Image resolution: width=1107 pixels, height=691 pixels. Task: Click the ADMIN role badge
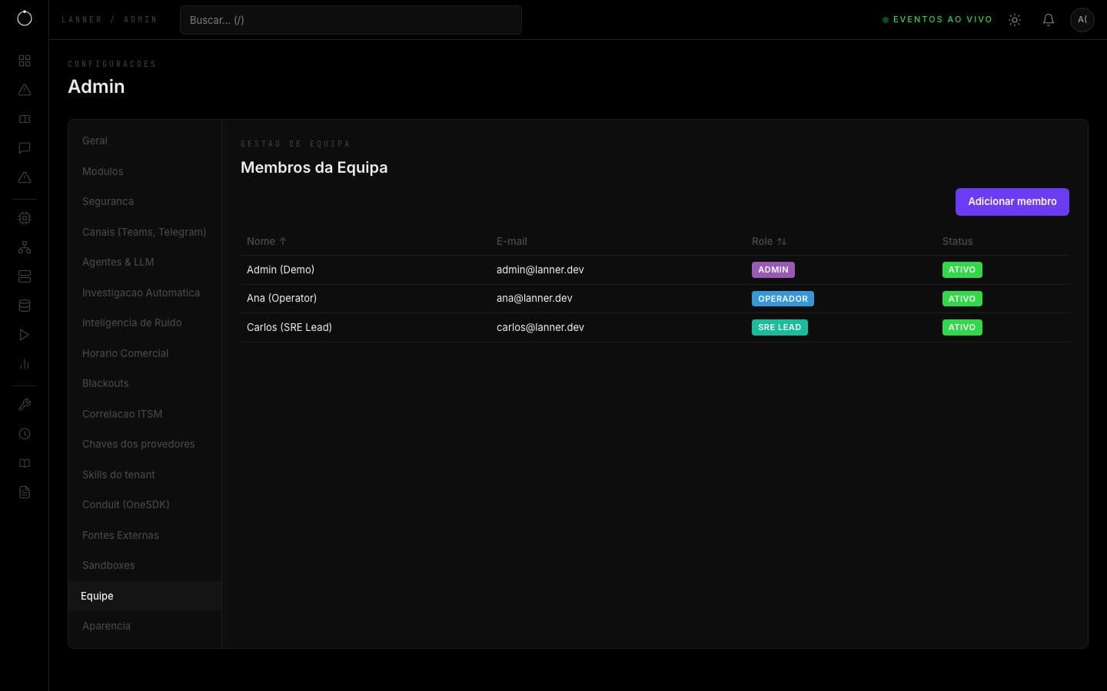(773, 269)
